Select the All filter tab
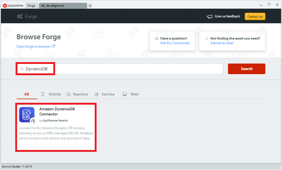 [26, 94]
